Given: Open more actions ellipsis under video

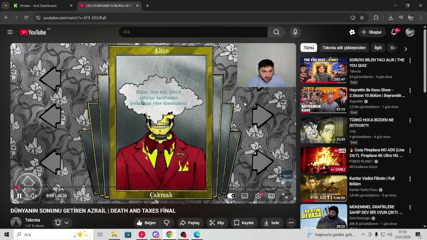Looking at the screenshot, I should pyautogui.click(x=291, y=223).
